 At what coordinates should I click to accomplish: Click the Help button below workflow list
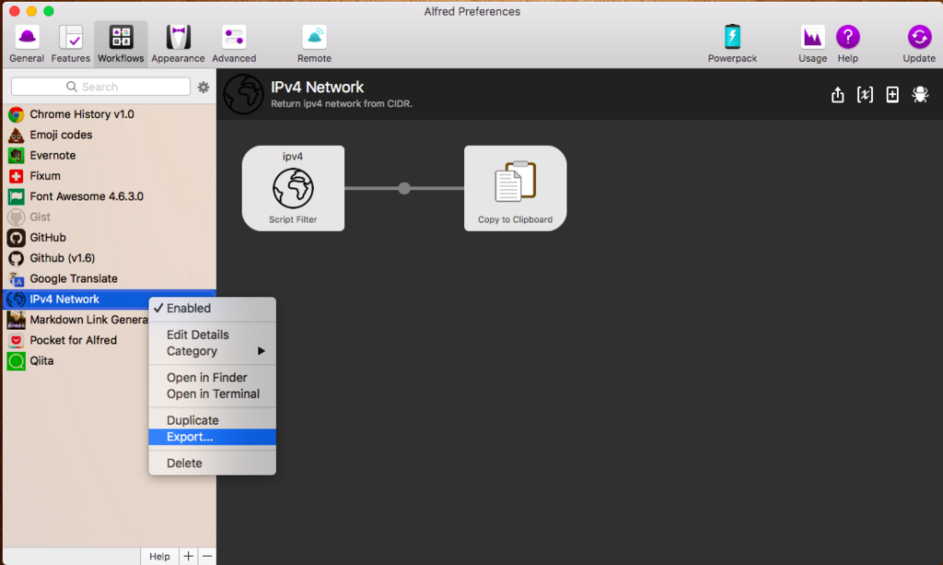pyautogui.click(x=159, y=557)
